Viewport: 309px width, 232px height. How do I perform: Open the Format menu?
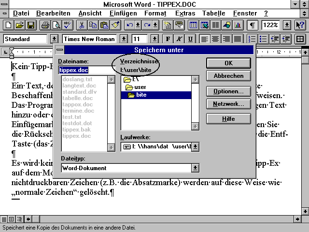tap(155, 13)
